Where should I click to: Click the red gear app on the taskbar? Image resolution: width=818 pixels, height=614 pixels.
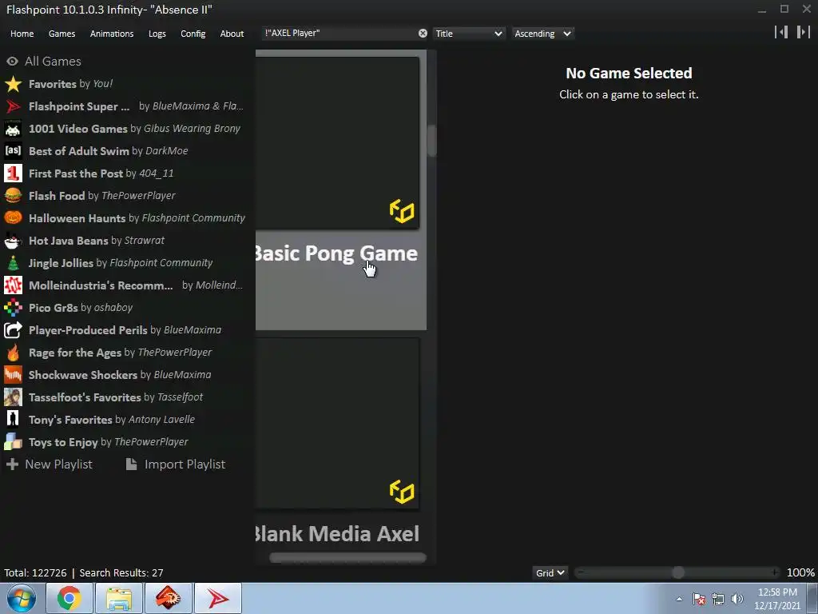coord(169,598)
